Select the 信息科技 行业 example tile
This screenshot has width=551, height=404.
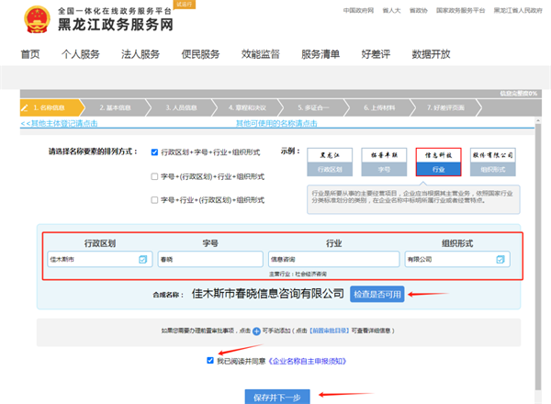(x=438, y=162)
